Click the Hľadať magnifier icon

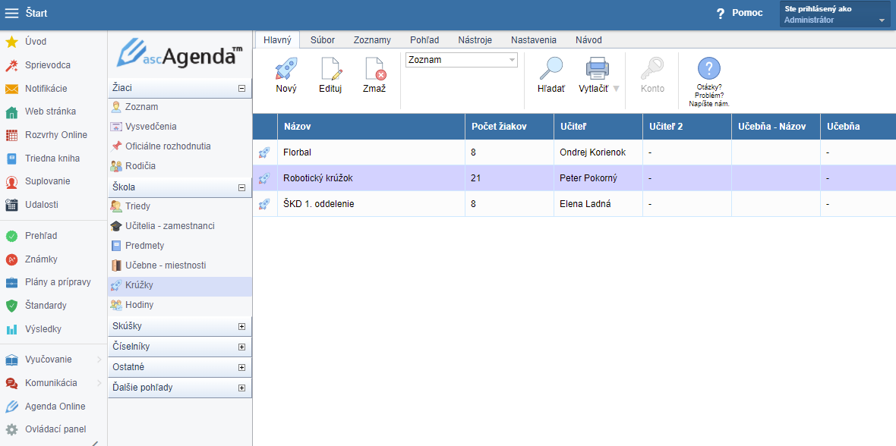point(551,68)
